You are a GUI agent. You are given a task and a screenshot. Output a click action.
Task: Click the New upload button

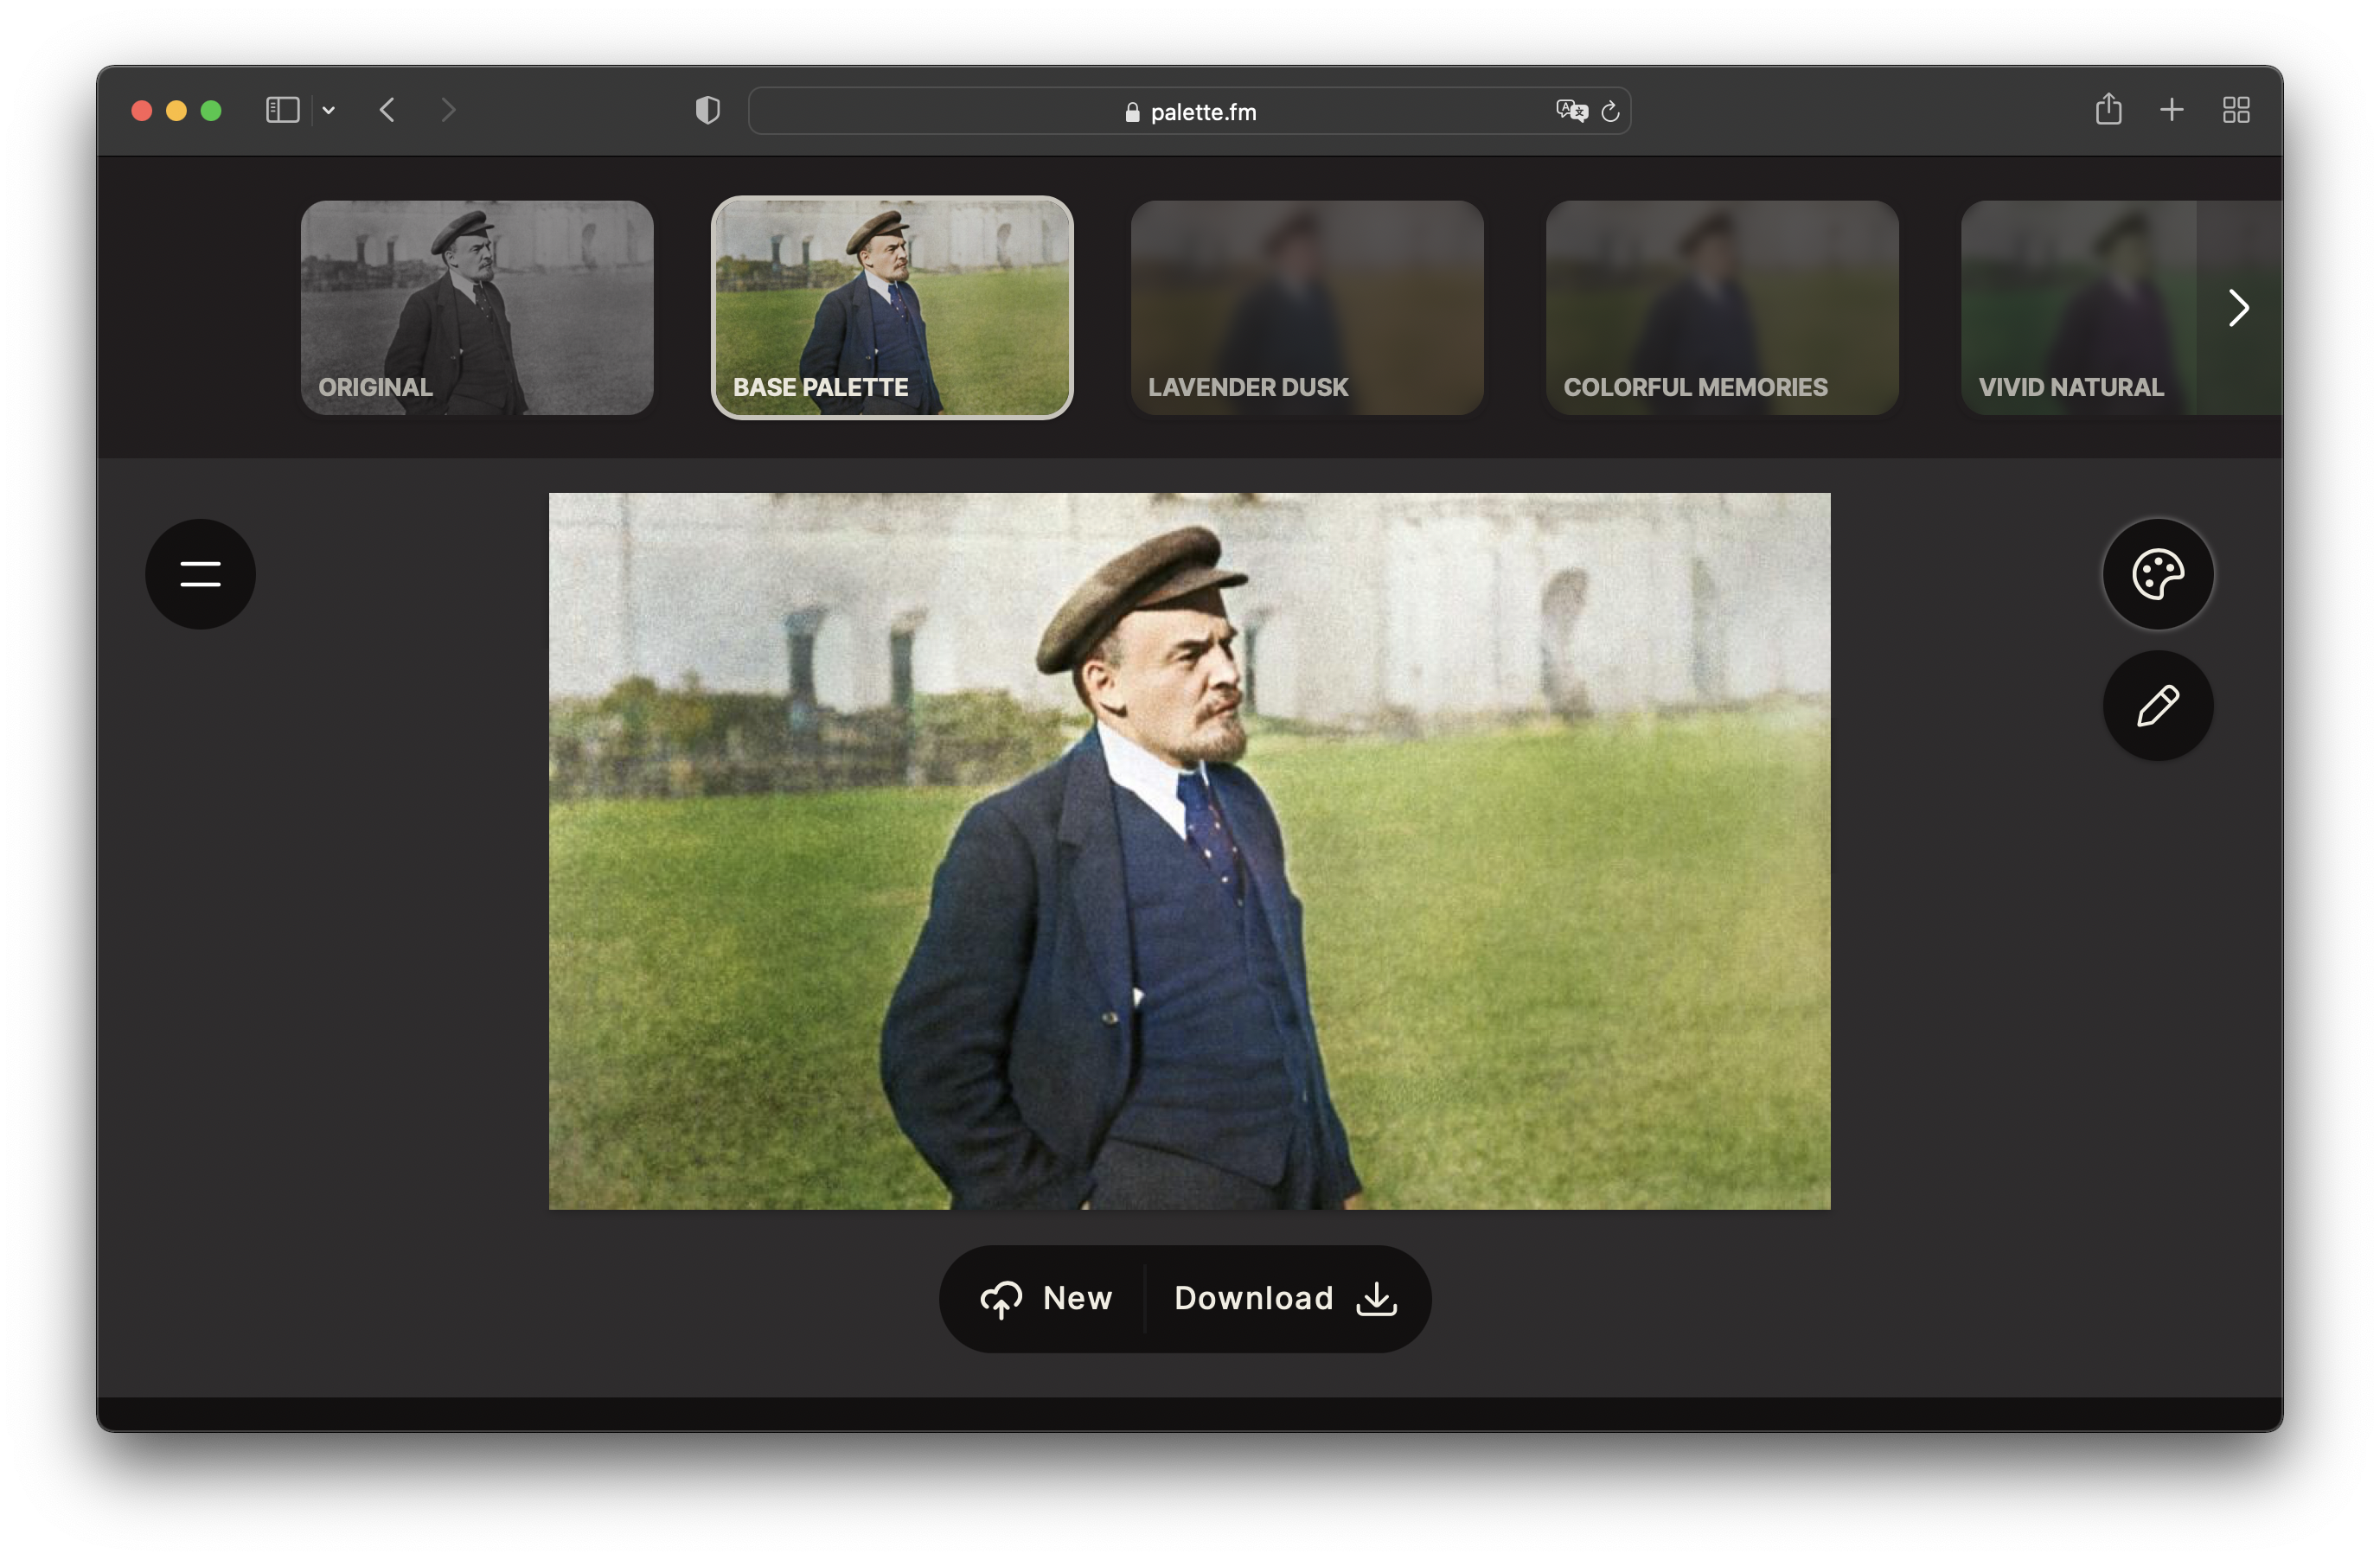coord(1046,1298)
